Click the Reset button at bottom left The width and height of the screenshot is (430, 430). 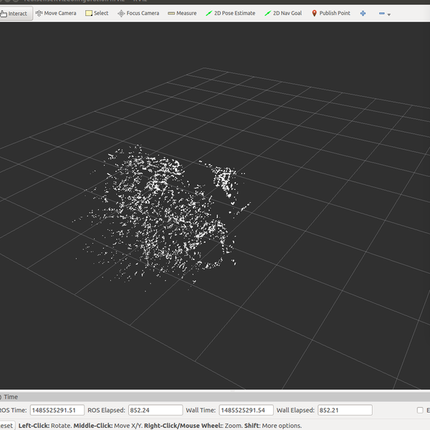[x=4, y=425]
